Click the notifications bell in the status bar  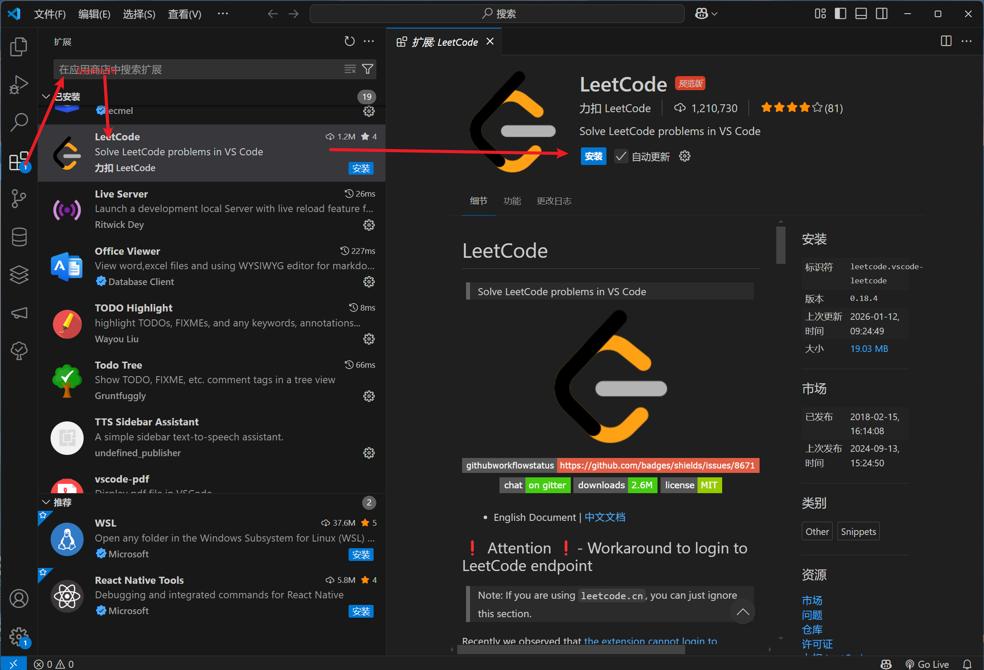tap(967, 664)
